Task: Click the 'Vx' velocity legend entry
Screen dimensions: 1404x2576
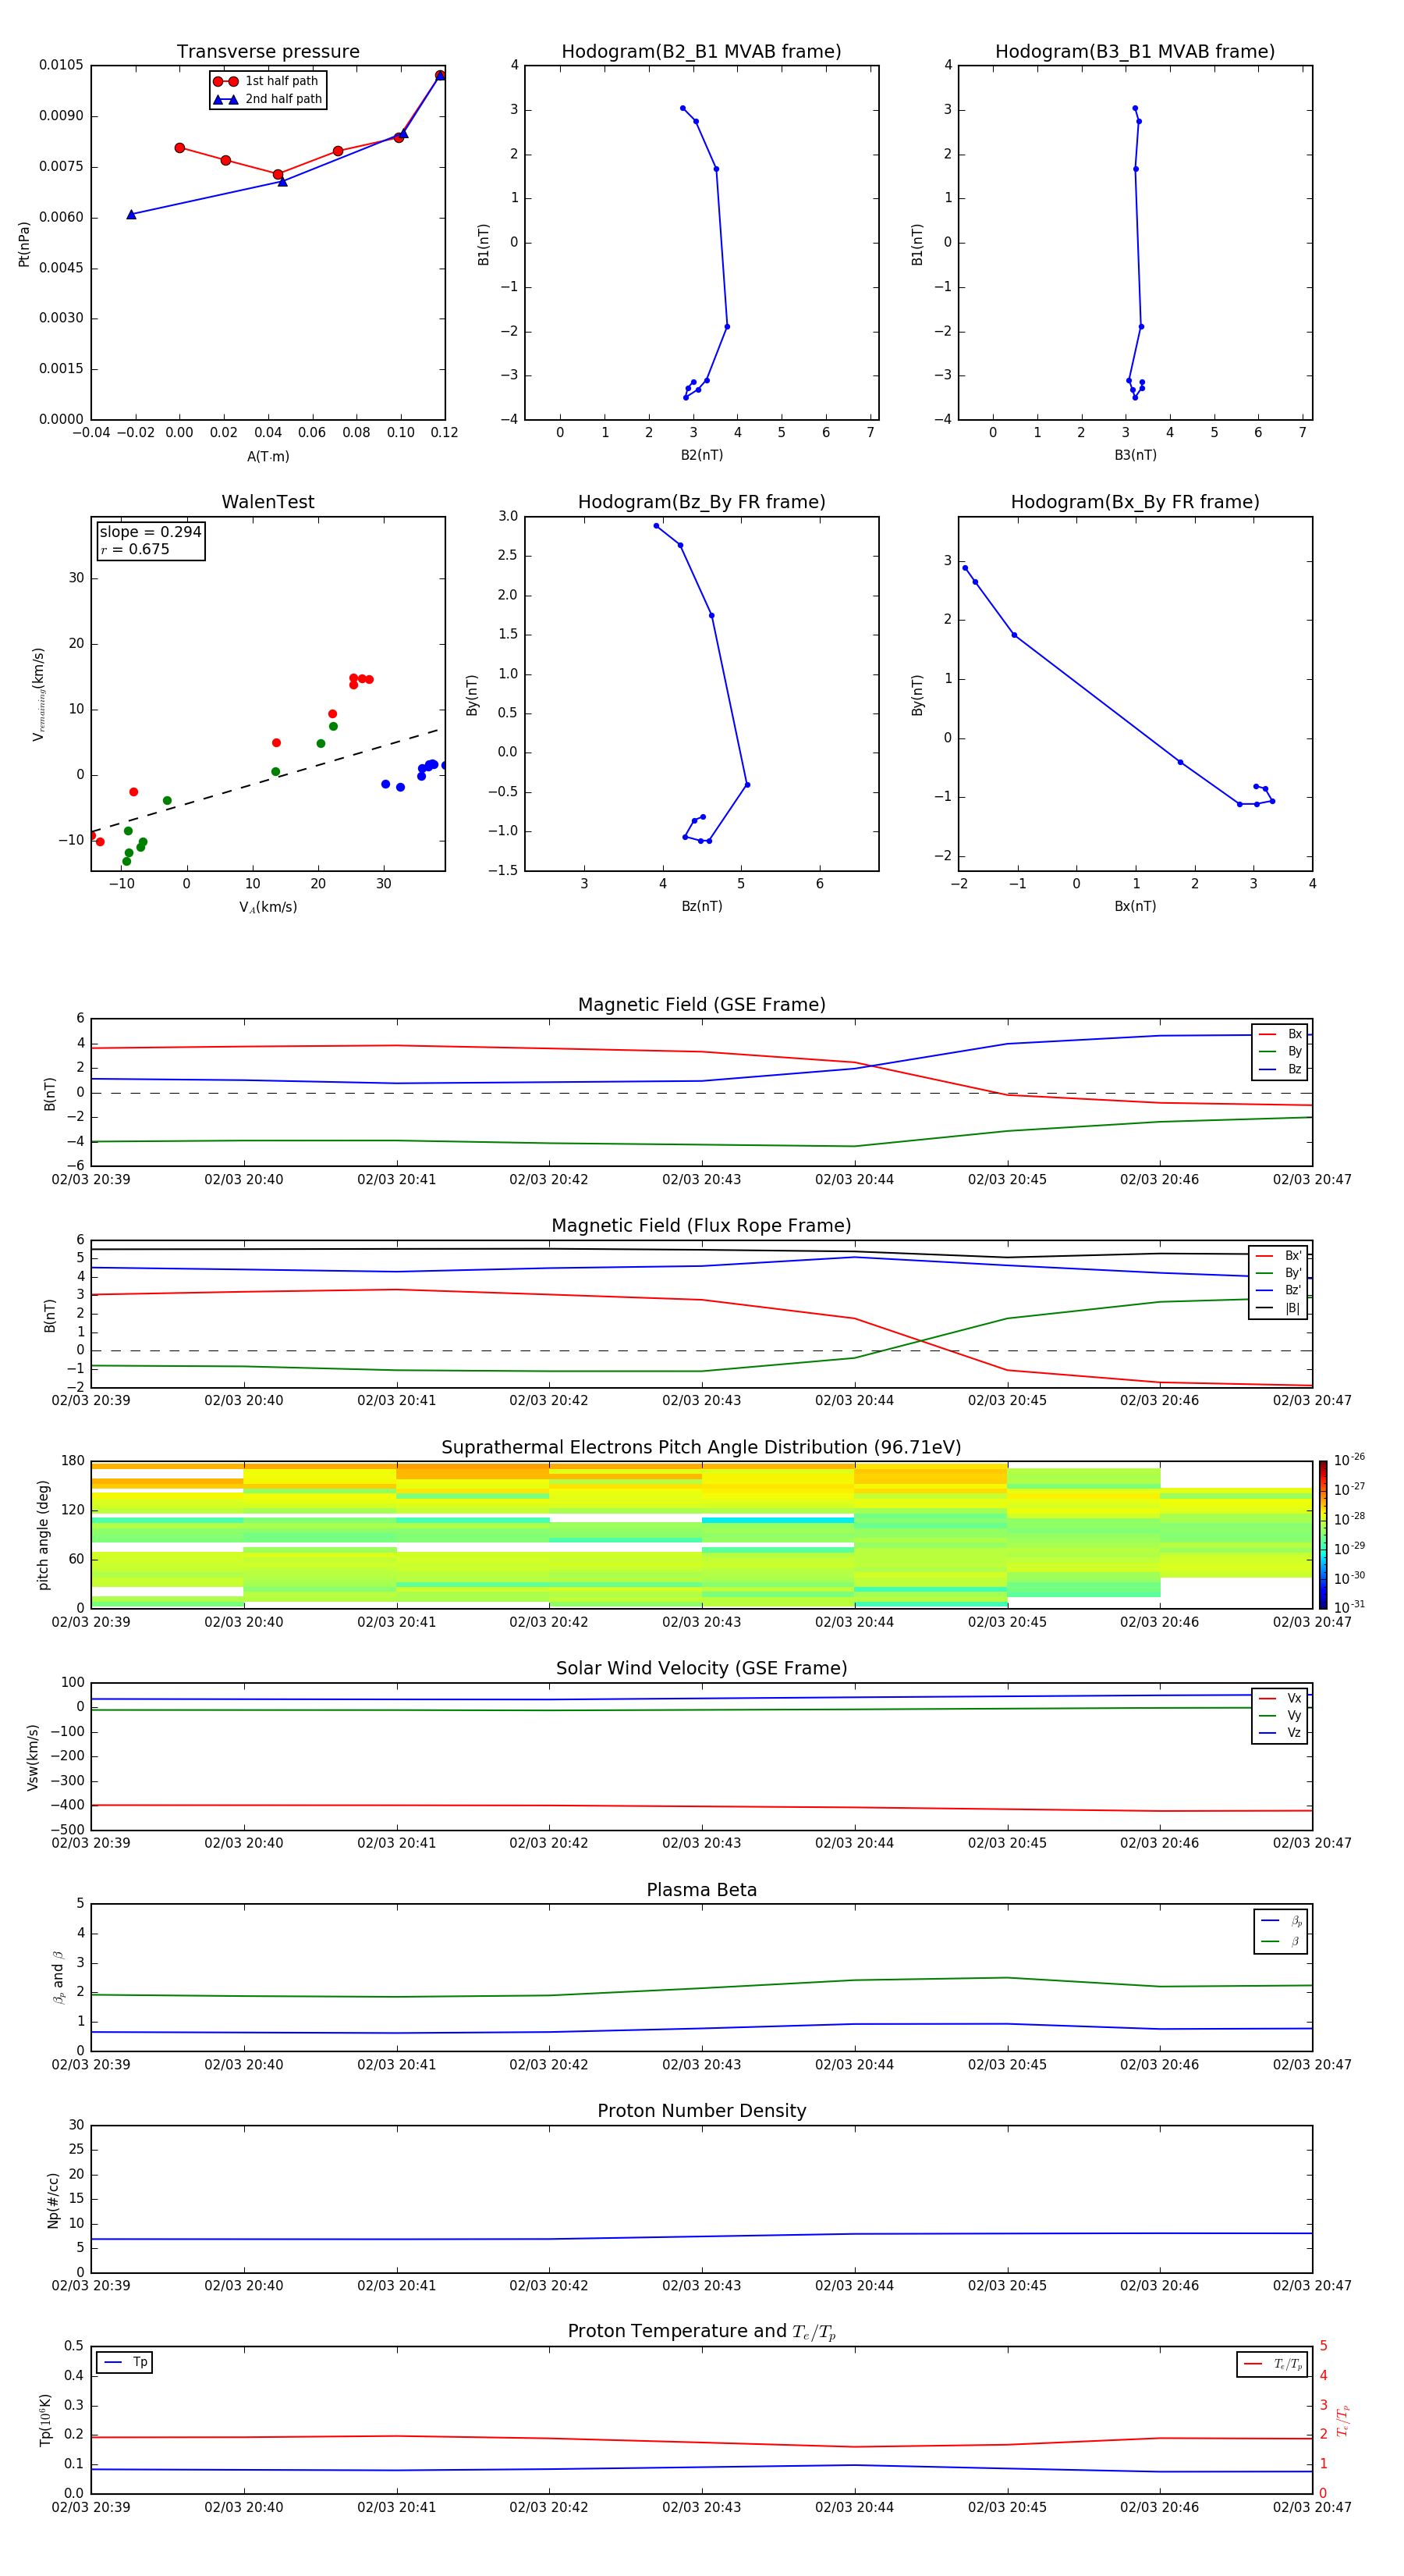Action: 1281,1698
